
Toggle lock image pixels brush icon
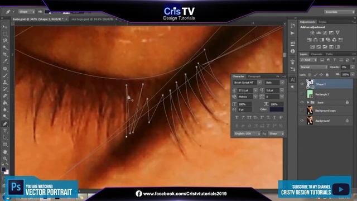tap(315, 75)
